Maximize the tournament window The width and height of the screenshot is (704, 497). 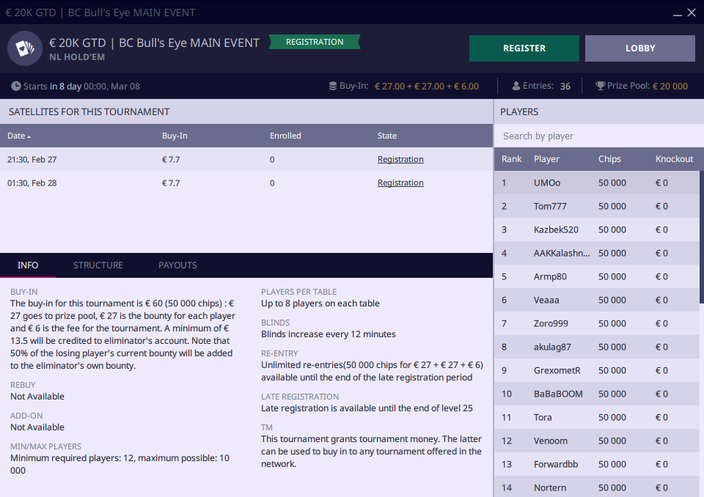point(675,12)
